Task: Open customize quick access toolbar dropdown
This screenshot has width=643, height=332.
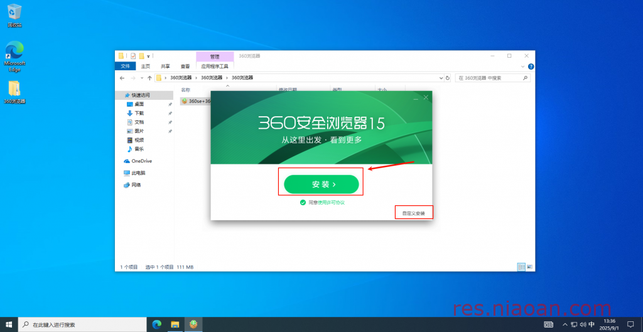Action: tap(148, 56)
